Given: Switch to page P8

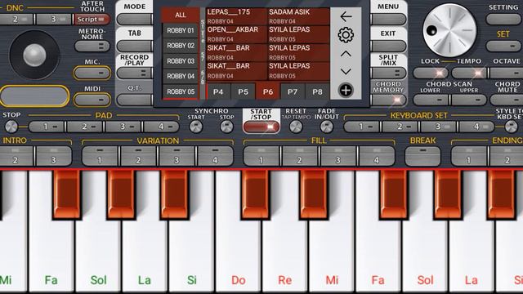Looking at the screenshot, I should pos(317,91).
